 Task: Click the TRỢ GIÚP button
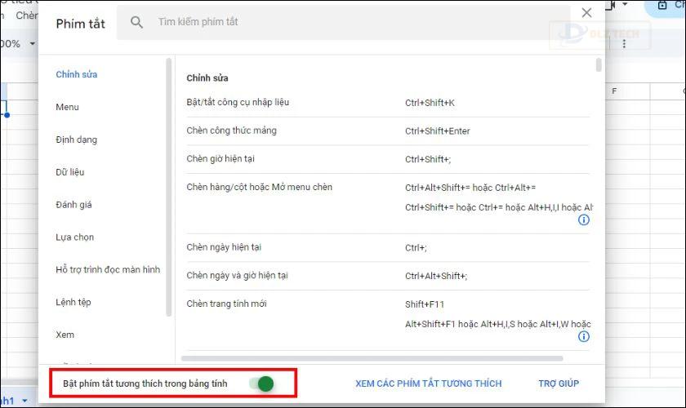(x=559, y=384)
